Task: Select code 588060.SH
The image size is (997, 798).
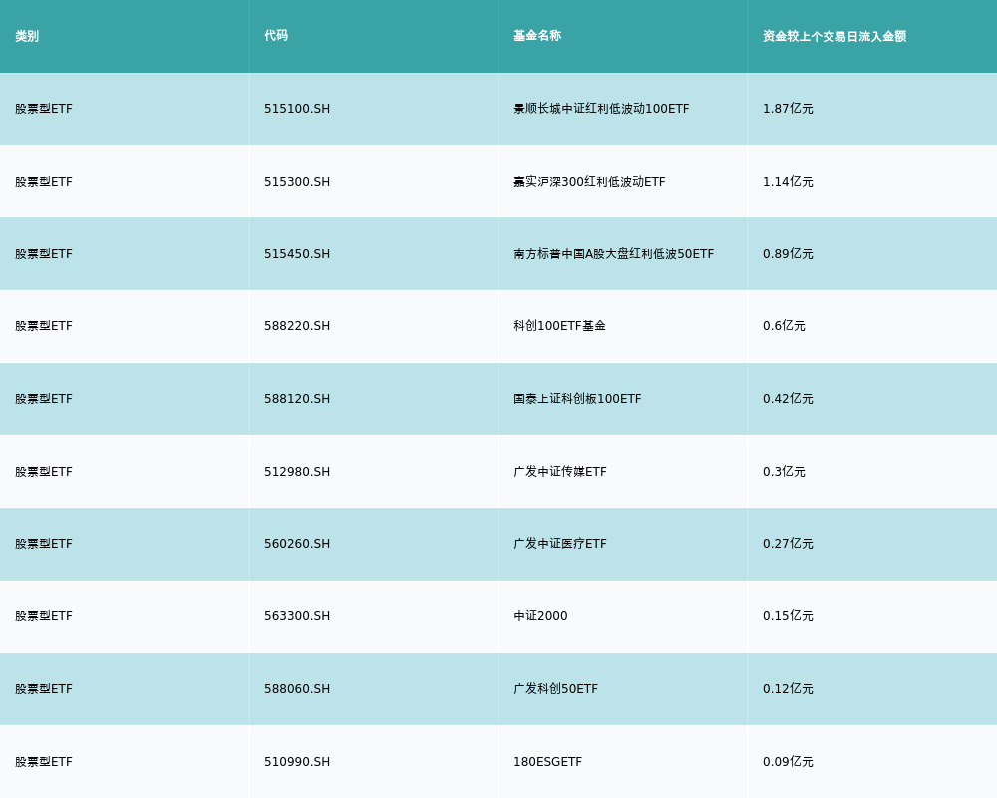Action: click(297, 689)
